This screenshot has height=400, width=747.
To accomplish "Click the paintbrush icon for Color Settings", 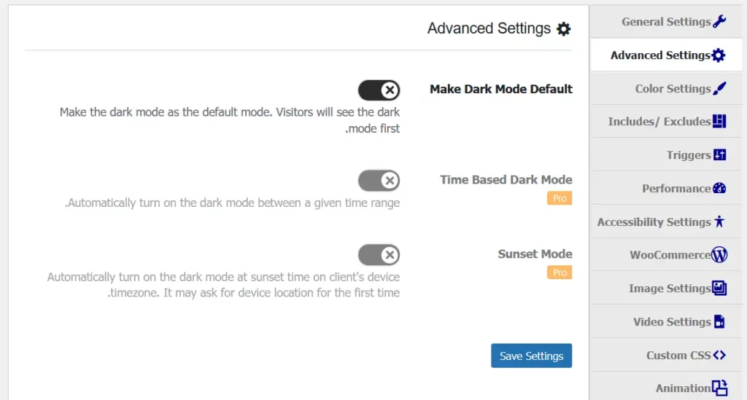I will tap(719, 89).
